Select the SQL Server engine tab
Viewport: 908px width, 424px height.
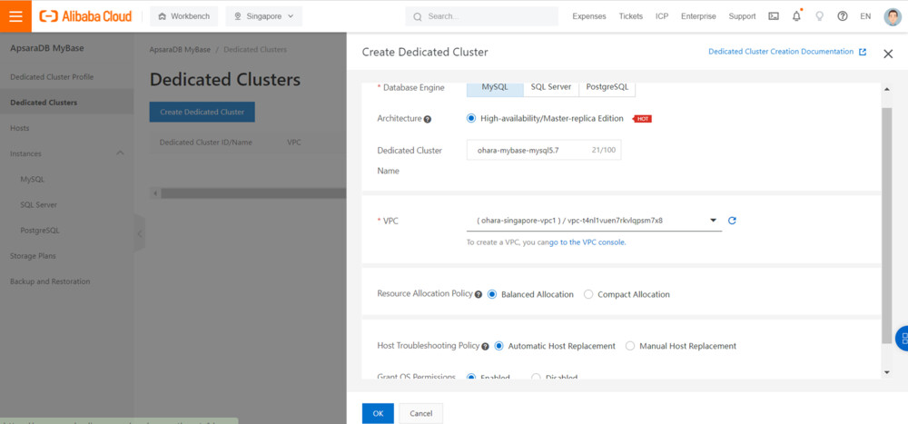(551, 87)
